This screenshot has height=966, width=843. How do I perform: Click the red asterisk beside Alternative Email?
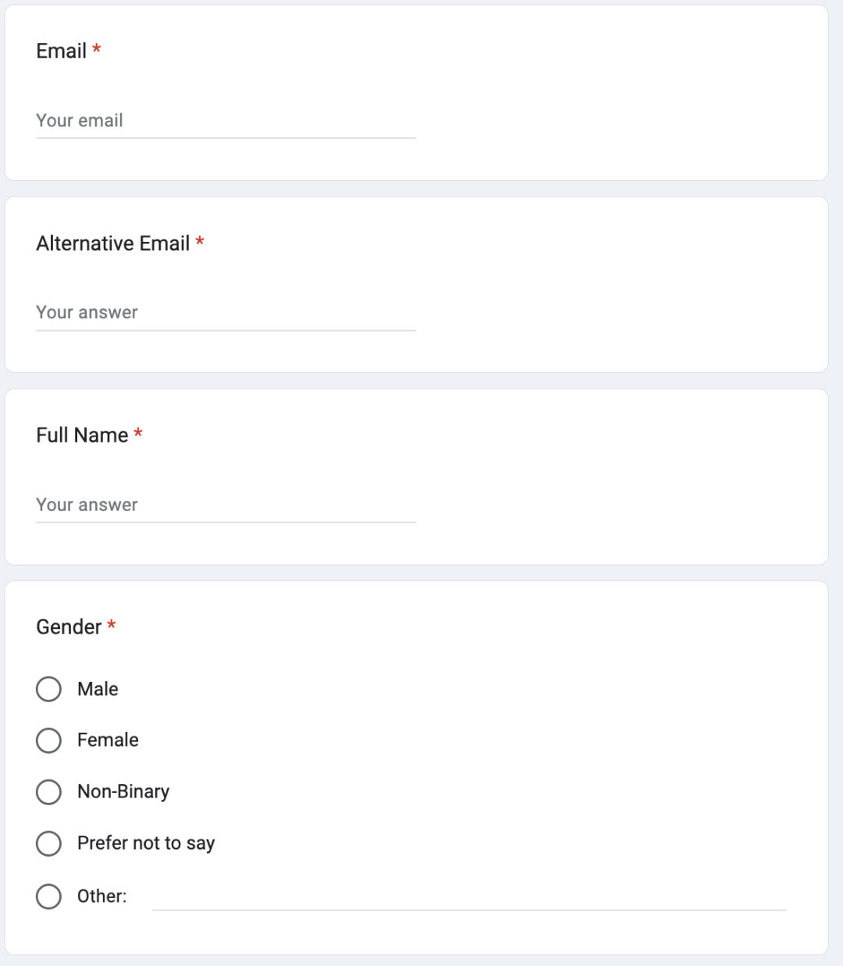(x=200, y=242)
